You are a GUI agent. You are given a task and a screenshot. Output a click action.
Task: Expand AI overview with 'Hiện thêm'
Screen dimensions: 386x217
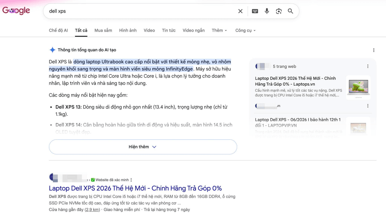point(143,147)
